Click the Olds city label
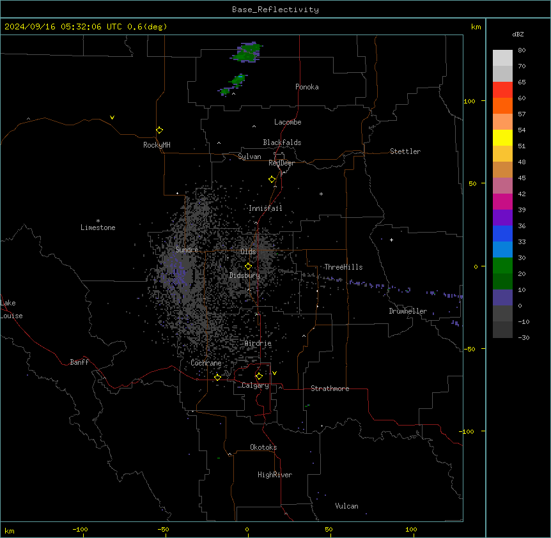 pyautogui.click(x=248, y=252)
